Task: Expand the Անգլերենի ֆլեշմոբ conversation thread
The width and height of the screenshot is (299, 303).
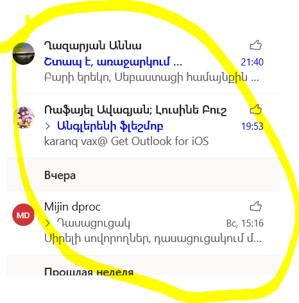Action: click(47, 126)
